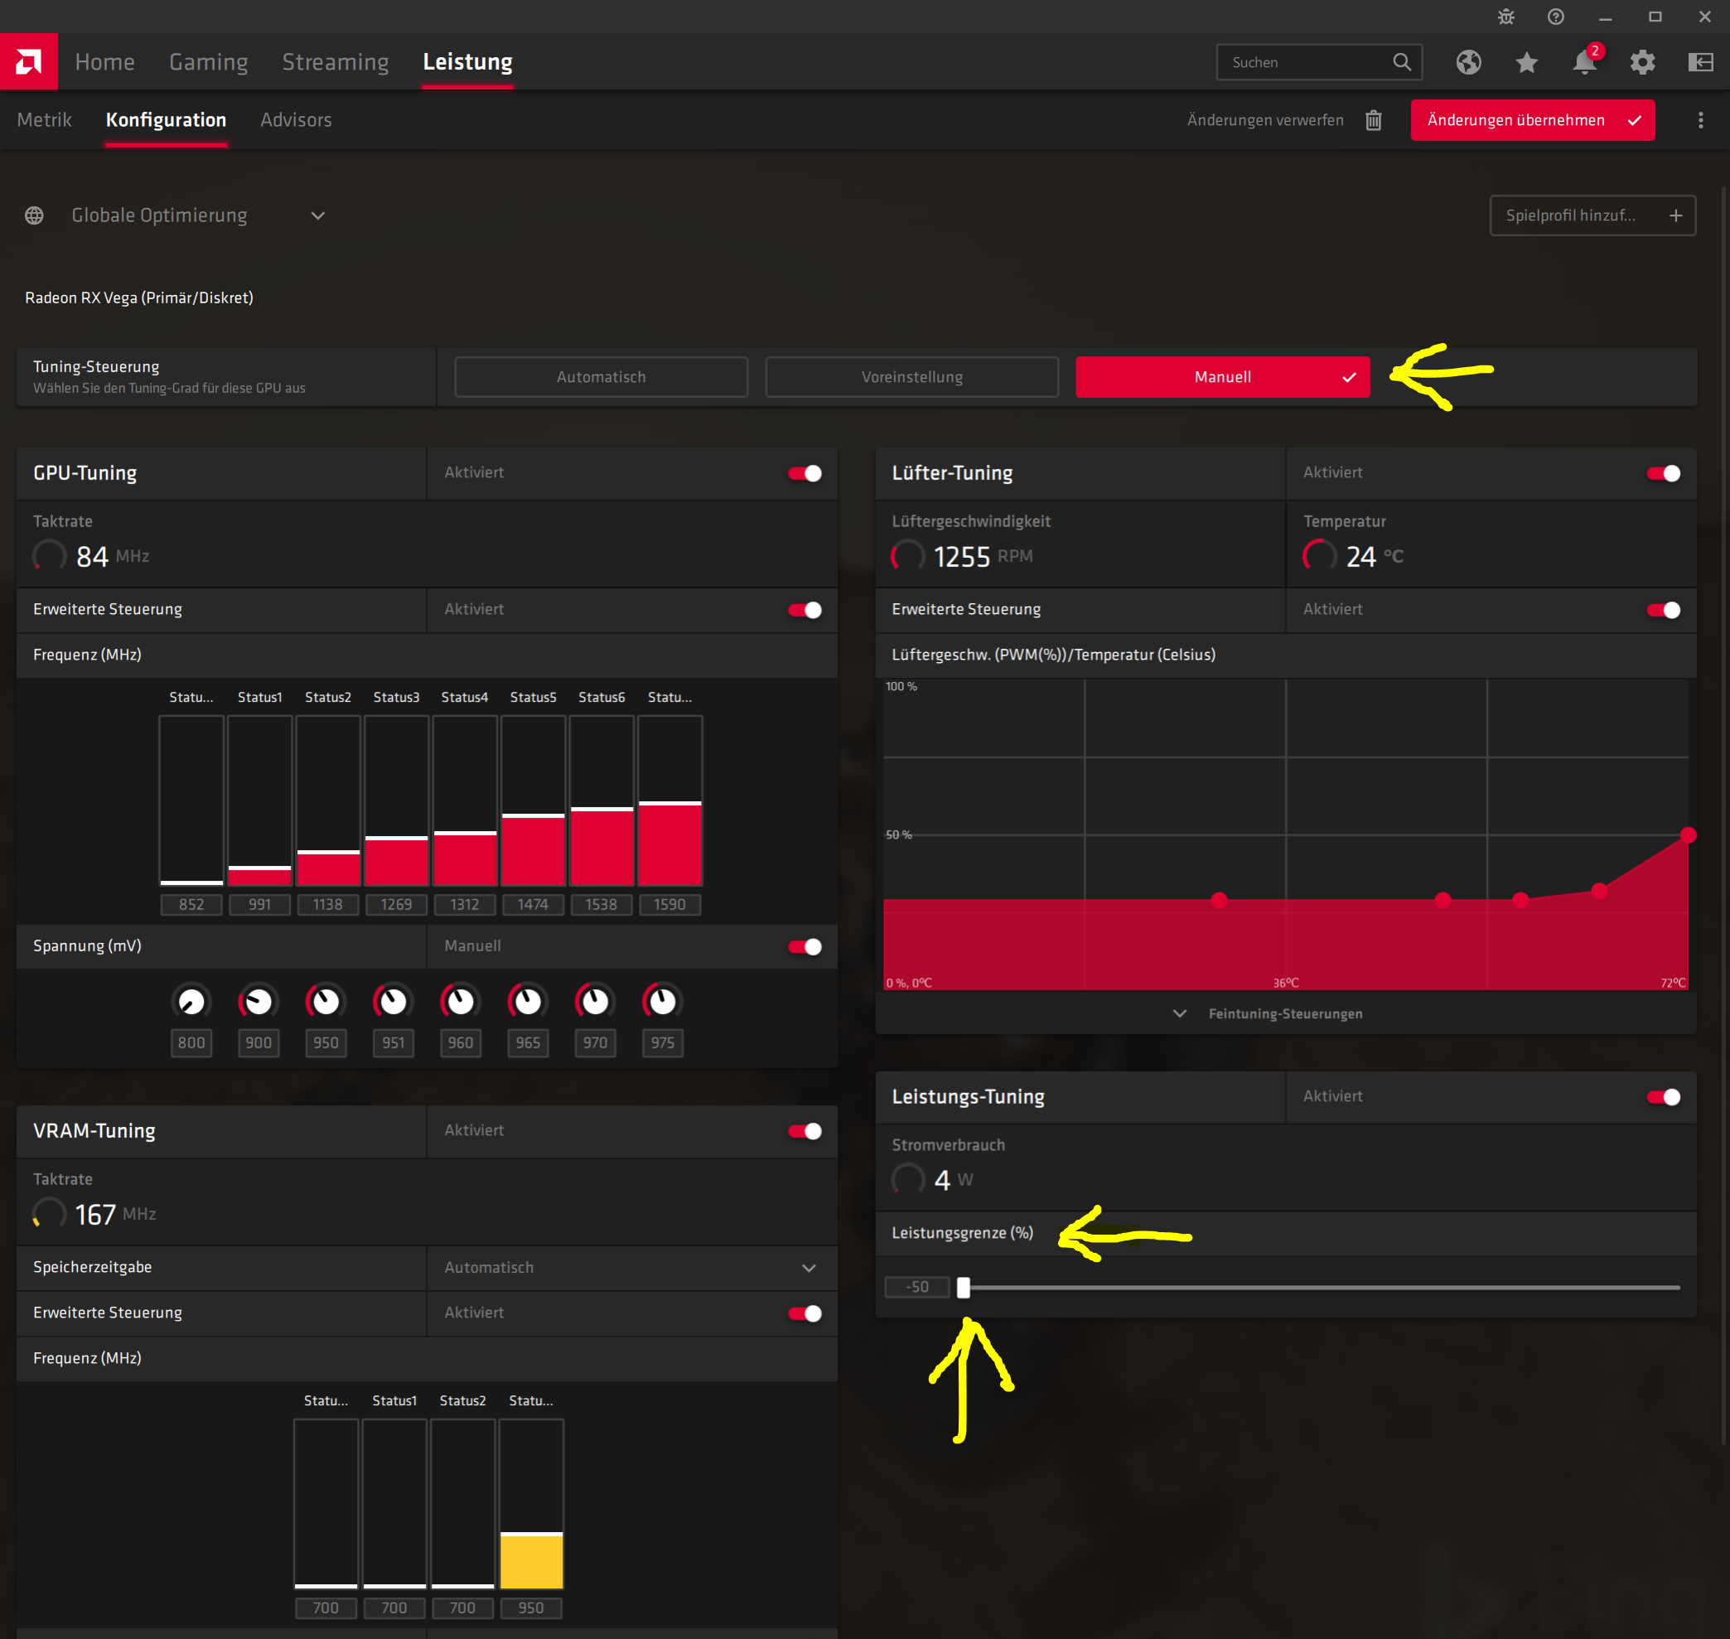Open settings gear icon
1730x1639 pixels.
click(1643, 62)
